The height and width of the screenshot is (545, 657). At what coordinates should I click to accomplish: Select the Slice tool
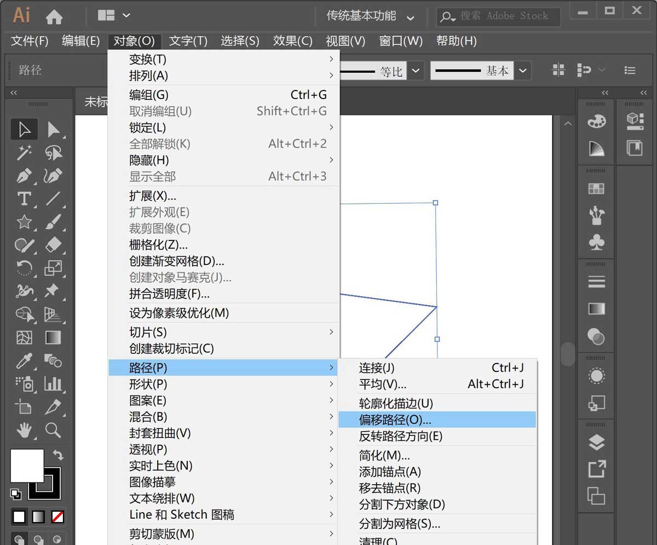tap(53, 407)
